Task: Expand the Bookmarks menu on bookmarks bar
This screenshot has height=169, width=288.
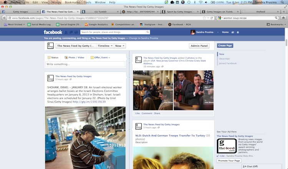Action: pyautogui.click(x=276, y=25)
